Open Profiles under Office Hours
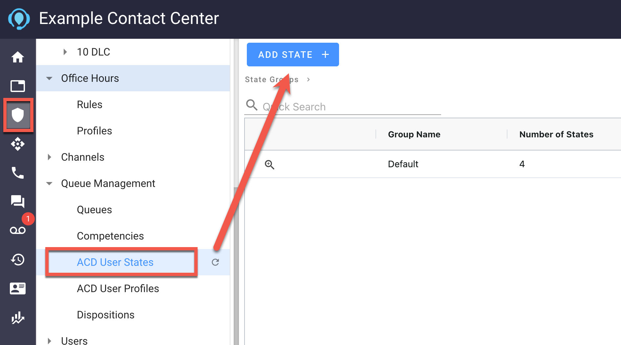621x345 pixels. pos(94,131)
